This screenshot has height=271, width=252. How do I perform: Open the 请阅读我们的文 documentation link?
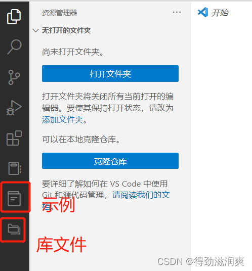coord(141,195)
